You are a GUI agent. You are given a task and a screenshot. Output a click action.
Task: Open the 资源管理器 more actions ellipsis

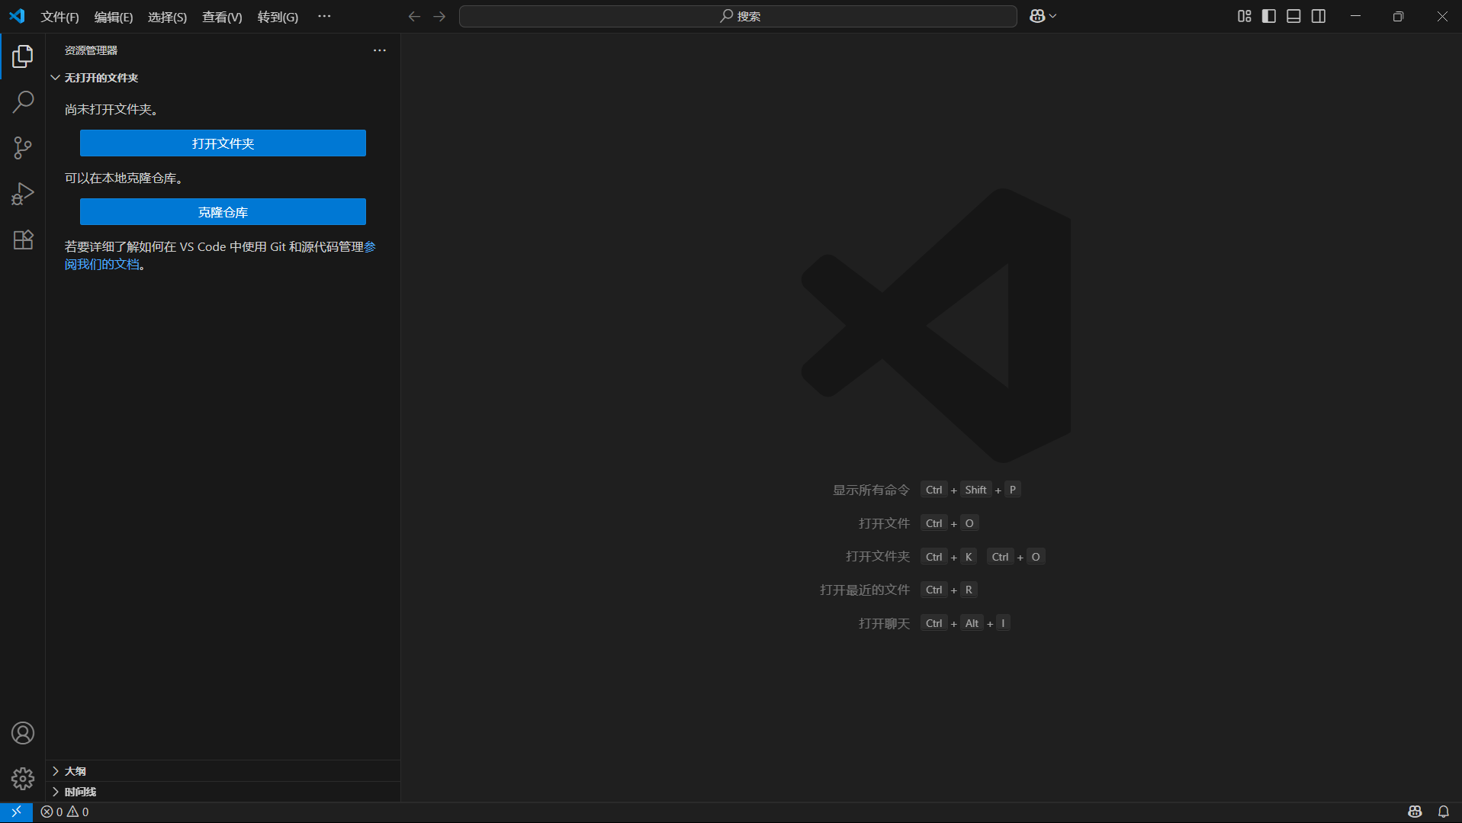[380, 50]
